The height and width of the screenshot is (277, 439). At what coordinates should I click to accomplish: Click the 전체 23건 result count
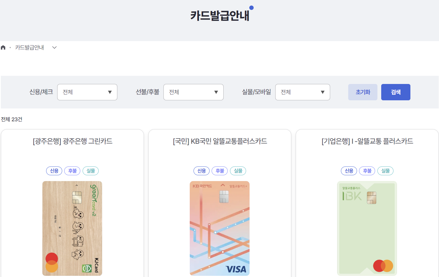click(12, 120)
